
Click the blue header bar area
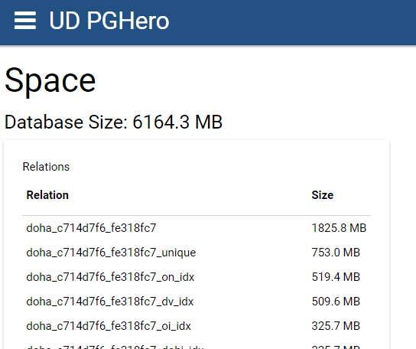coord(292,22)
